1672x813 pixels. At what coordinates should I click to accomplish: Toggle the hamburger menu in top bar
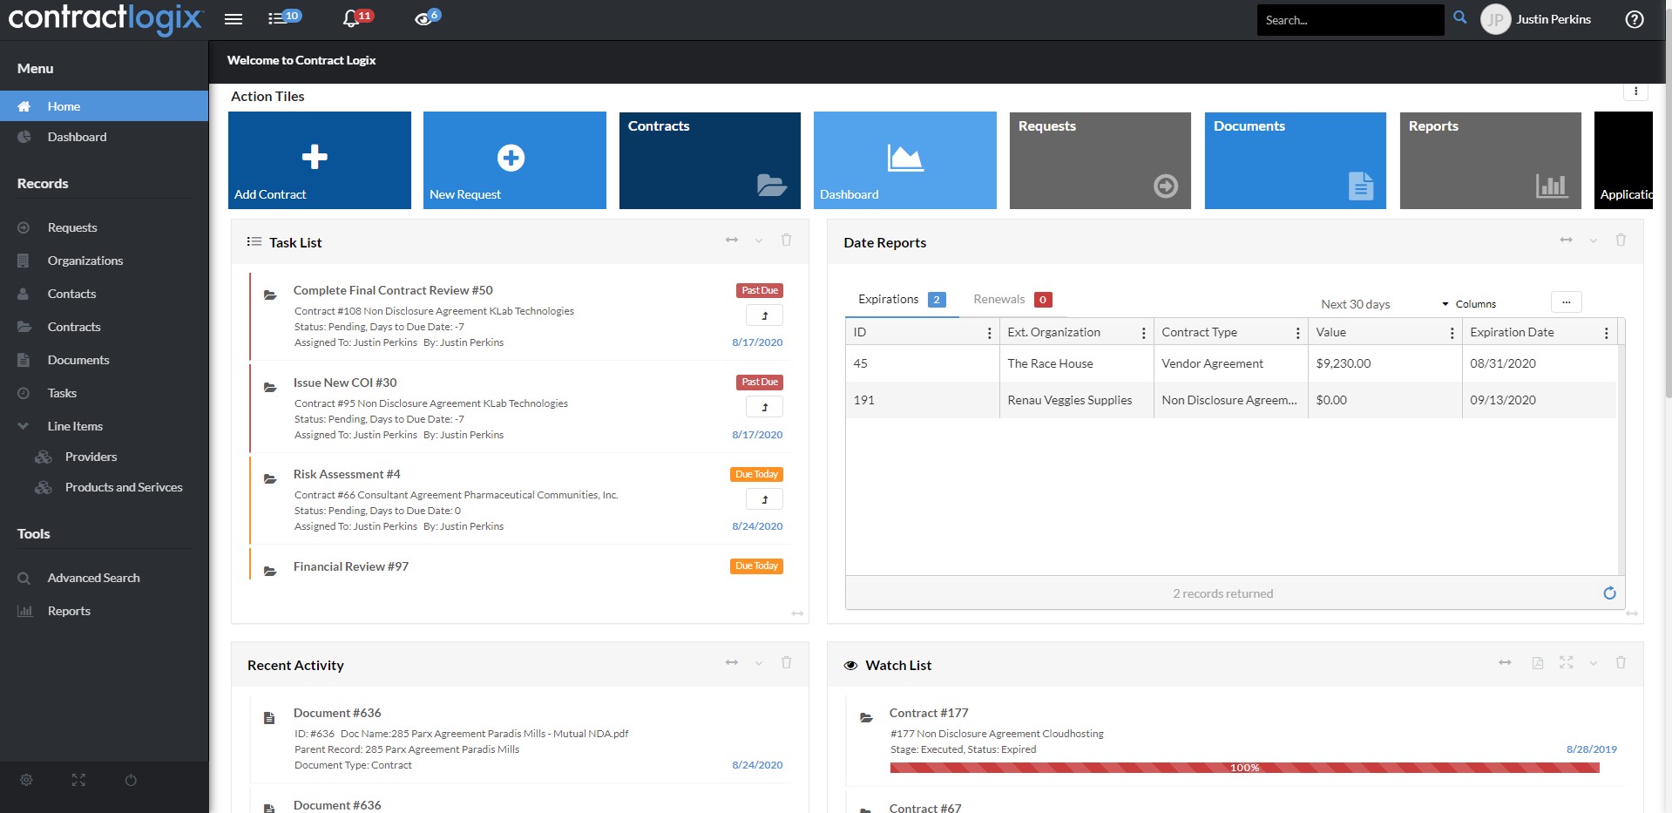233,19
